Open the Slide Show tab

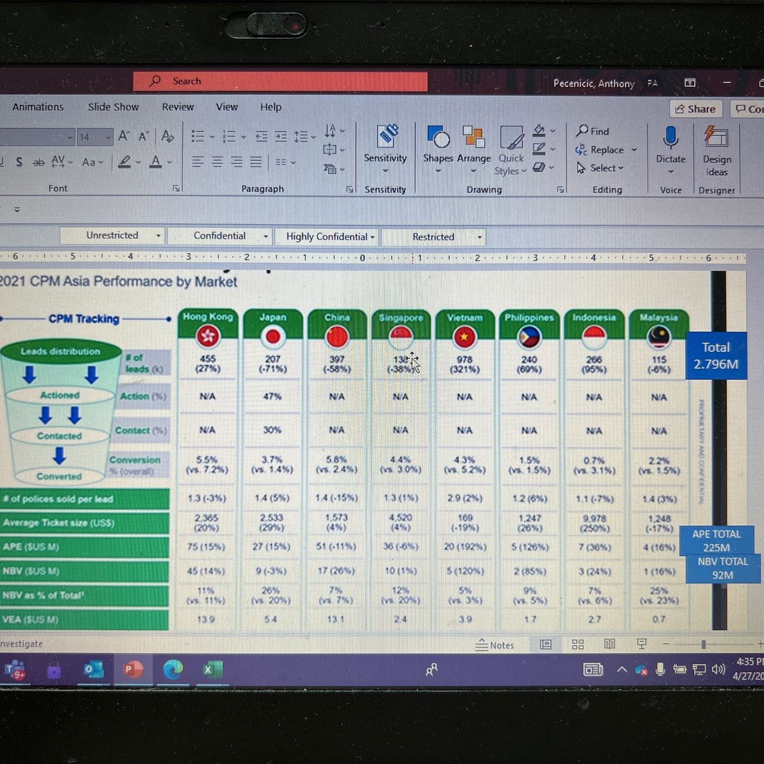113,107
